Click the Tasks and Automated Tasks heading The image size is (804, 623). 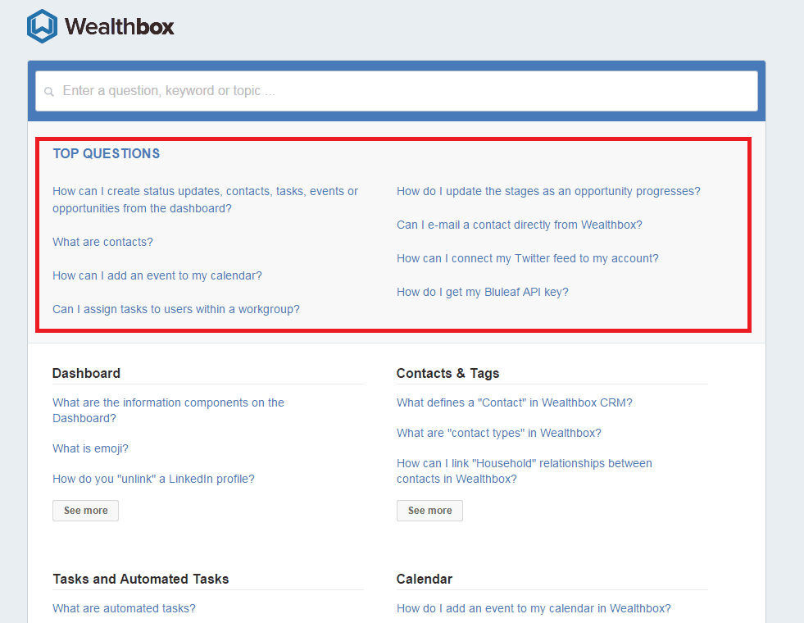[140, 579]
